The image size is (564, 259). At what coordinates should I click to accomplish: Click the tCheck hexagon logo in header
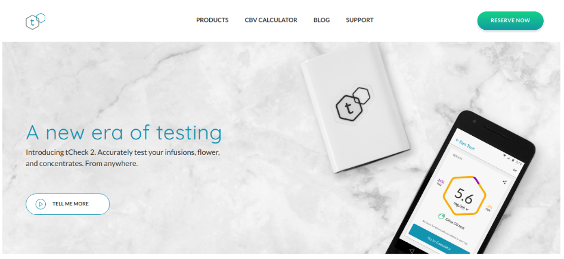click(35, 21)
